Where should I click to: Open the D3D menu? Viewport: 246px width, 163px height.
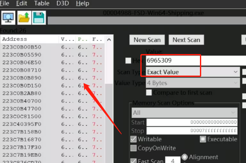pos(63,3)
